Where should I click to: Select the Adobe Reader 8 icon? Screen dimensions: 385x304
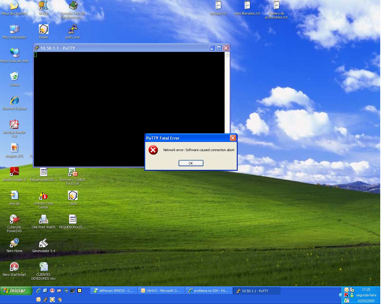14,174
